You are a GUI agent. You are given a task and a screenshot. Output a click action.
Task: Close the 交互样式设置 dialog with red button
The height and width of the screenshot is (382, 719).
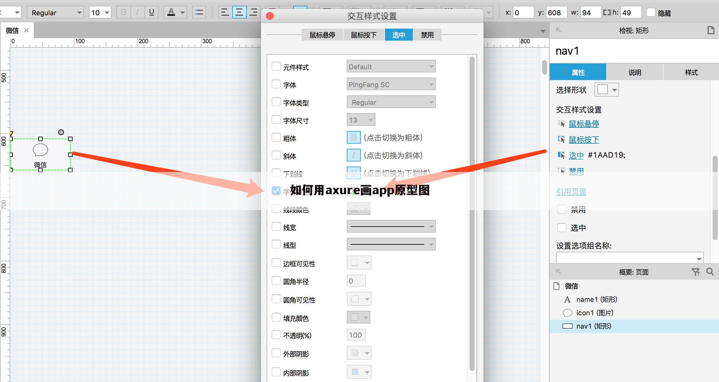click(270, 16)
